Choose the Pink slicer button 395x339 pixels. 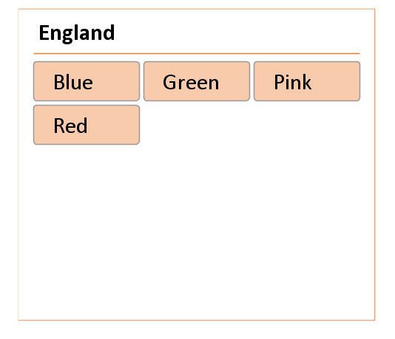pos(307,81)
